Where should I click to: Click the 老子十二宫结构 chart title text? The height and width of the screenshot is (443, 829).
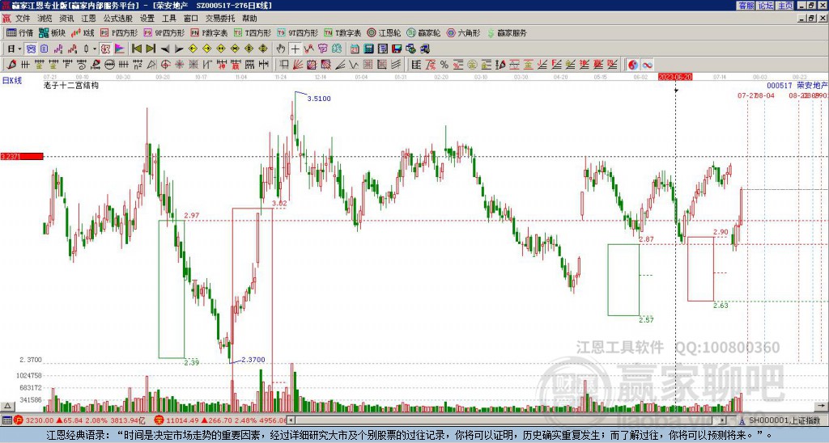71,85
